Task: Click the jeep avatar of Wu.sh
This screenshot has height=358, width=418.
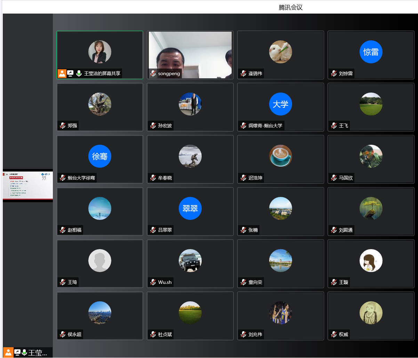Action: (x=190, y=261)
